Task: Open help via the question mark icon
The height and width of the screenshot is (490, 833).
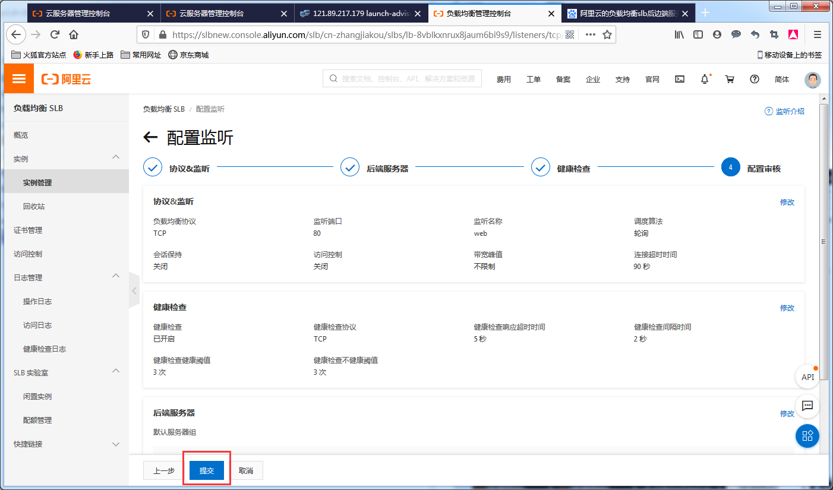Action: [x=754, y=78]
